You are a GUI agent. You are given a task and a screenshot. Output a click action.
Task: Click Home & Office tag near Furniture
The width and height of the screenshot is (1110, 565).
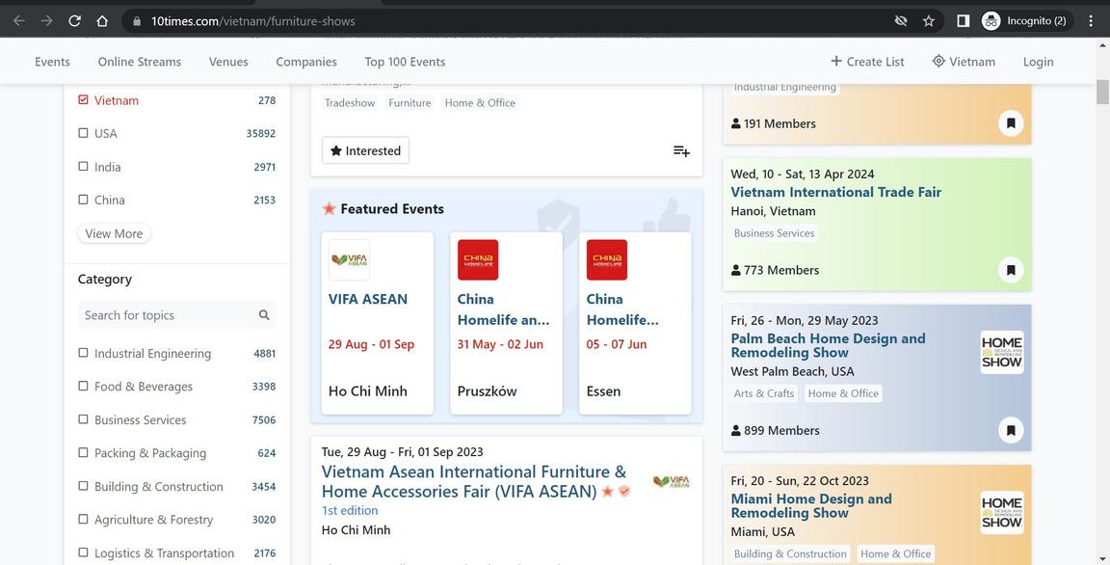[480, 102]
